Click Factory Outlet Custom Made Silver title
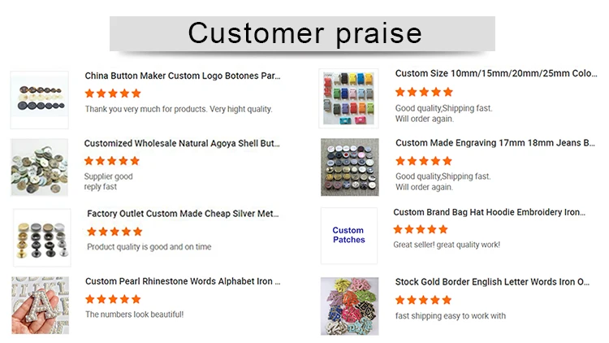 pos(183,214)
